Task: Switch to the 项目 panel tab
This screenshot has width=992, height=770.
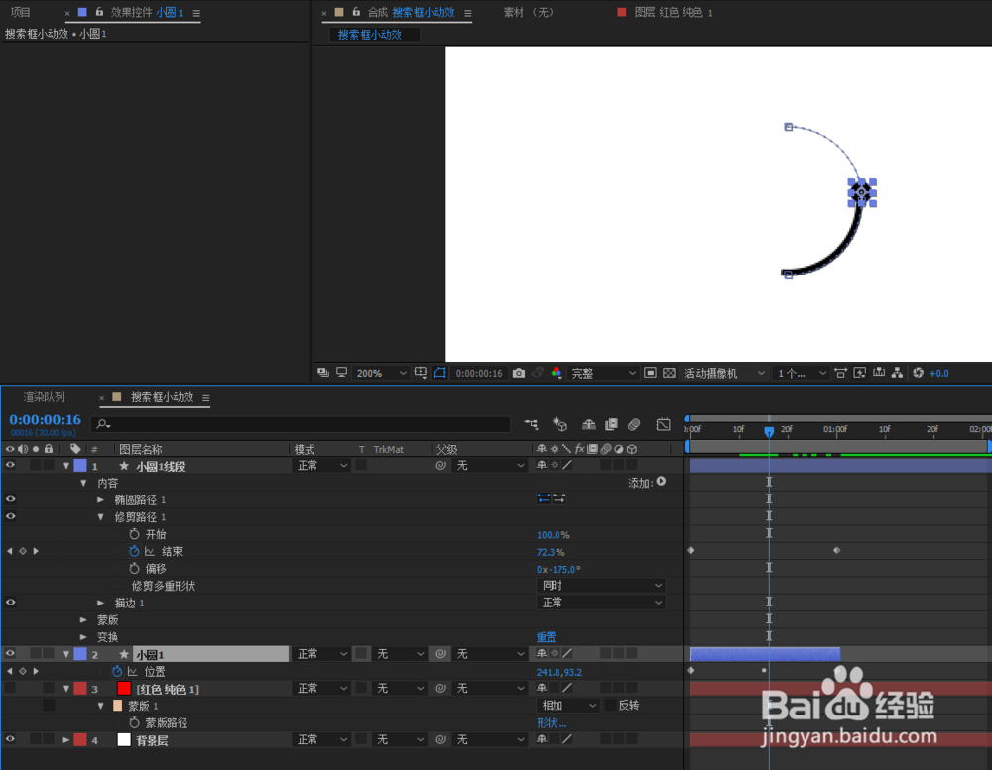Action: [20, 12]
